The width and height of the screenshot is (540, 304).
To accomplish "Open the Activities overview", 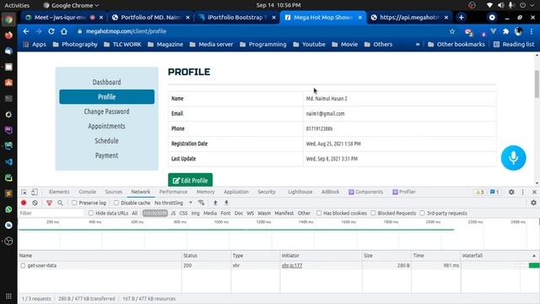I will pyautogui.click(x=17, y=5).
